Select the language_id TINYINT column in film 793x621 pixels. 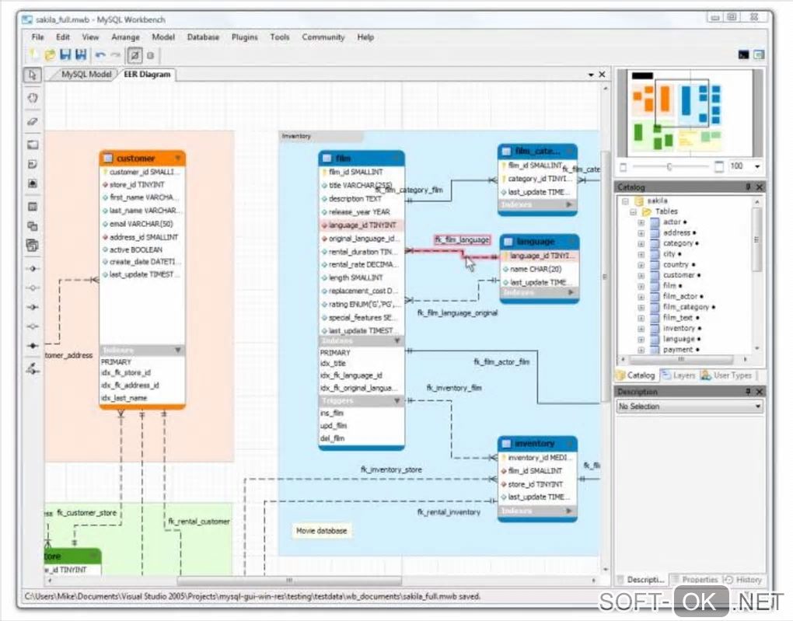point(361,225)
